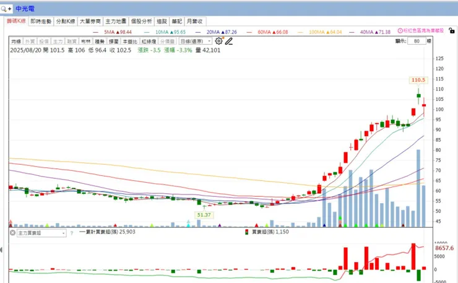The height and width of the screenshot is (283, 458).
Task: Open the 筆記 tab
Action: [x=177, y=21]
